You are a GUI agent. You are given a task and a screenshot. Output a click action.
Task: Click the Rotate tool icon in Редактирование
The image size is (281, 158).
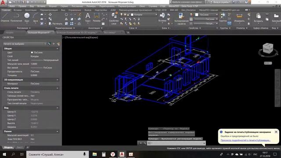(x=66, y=14)
